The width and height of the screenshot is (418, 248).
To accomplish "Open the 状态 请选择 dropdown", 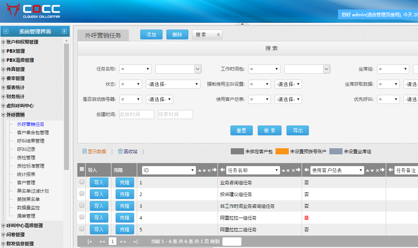I will pos(173,84).
